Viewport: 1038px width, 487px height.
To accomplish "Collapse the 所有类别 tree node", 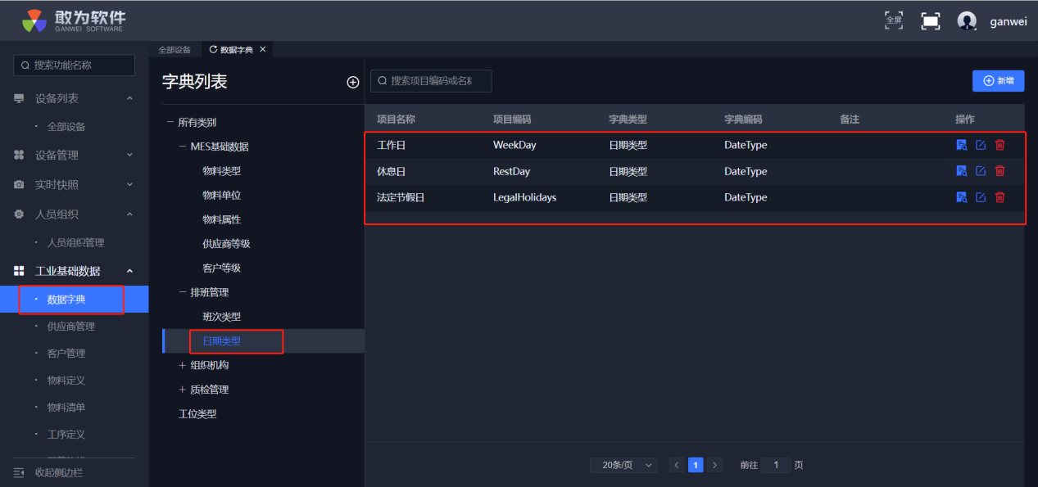I will (x=170, y=123).
